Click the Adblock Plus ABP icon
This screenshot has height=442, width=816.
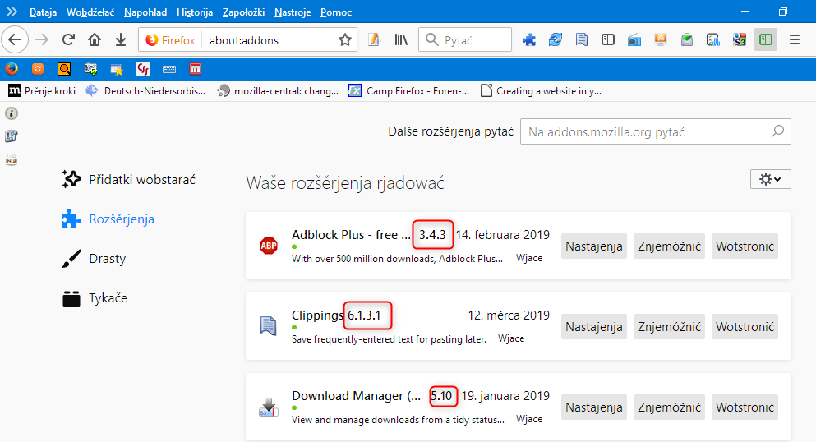click(269, 246)
